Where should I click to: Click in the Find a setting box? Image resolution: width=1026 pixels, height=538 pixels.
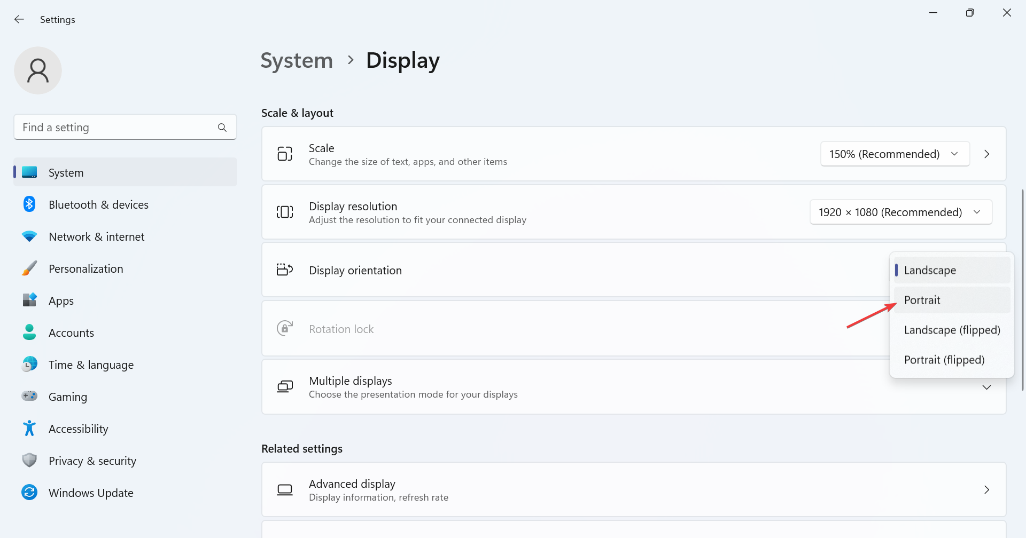(x=125, y=127)
